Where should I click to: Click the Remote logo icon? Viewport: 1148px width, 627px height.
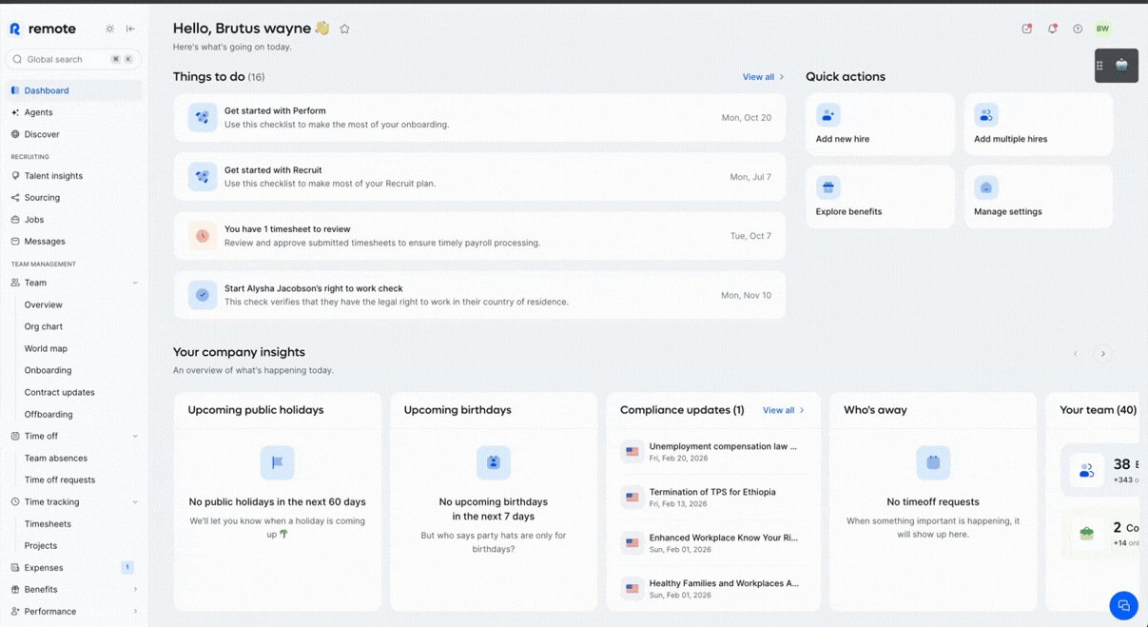(15, 29)
